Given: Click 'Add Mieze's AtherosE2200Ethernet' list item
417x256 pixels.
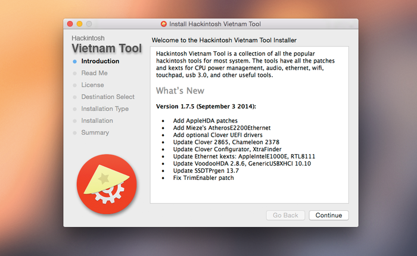Looking at the screenshot, I should tap(222, 128).
